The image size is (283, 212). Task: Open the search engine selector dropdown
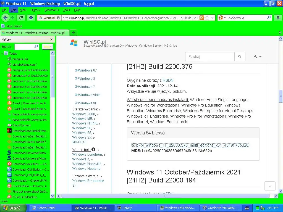[x=222, y=18]
